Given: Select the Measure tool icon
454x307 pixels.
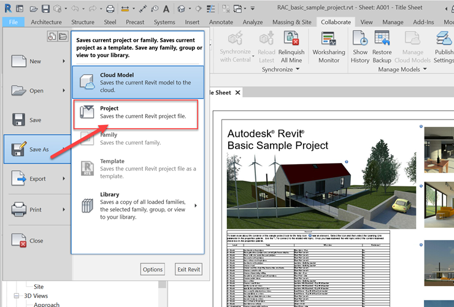Looking at the screenshot, I should pos(125,9).
